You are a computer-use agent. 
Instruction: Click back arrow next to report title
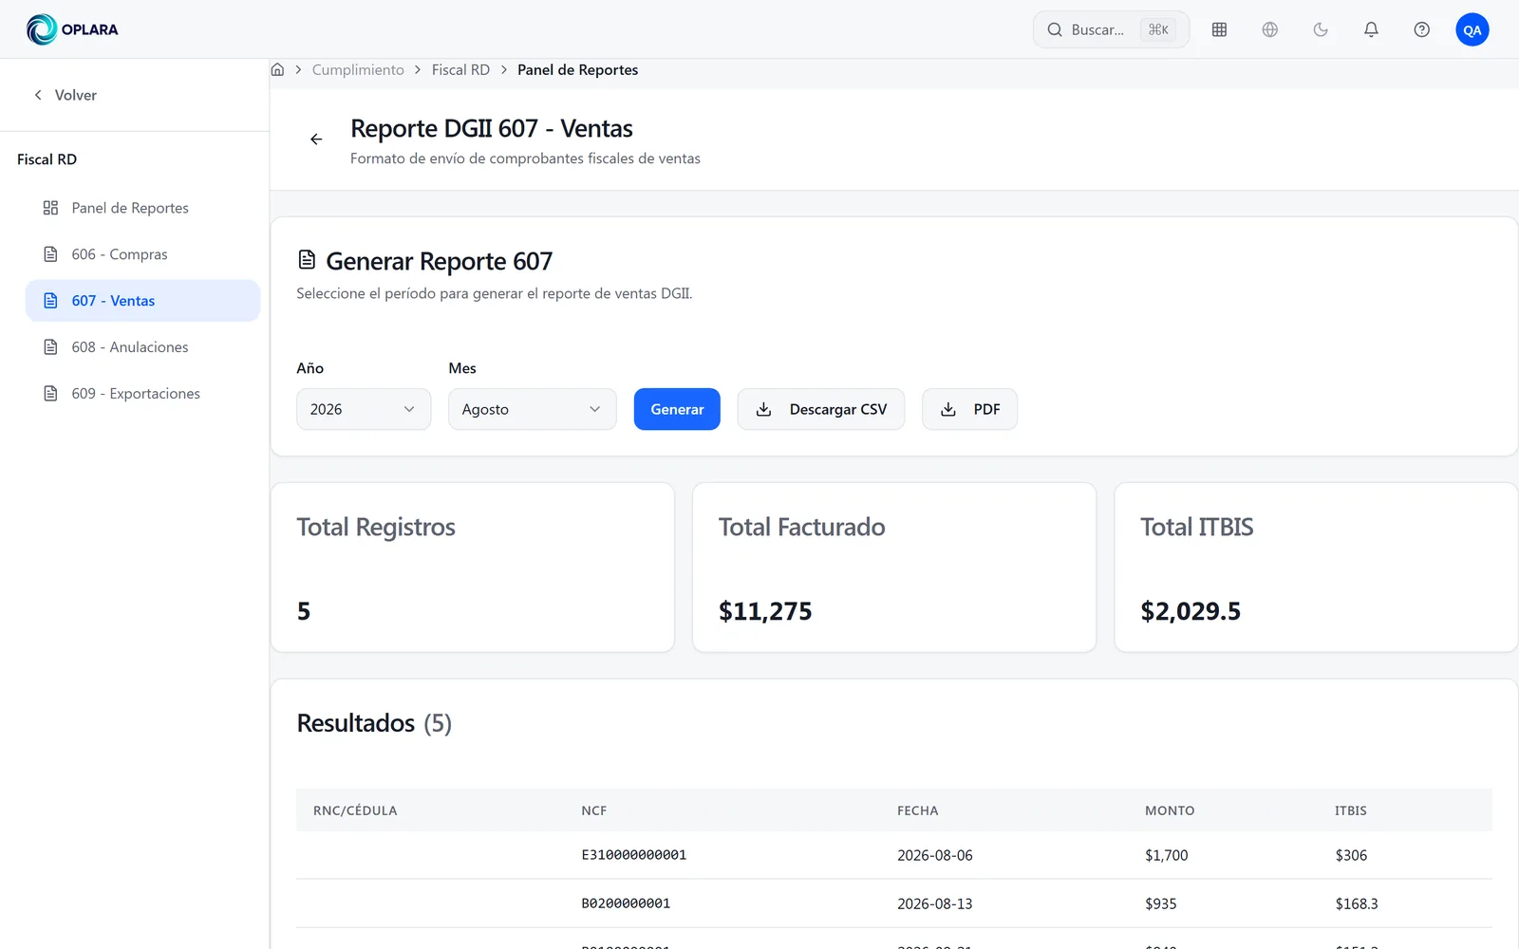[x=316, y=140]
